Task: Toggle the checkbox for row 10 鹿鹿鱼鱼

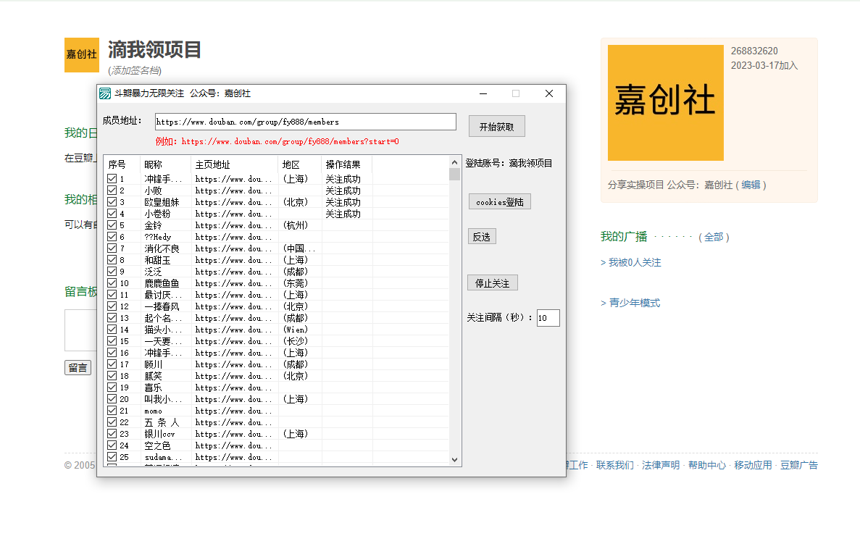Action: click(x=112, y=283)
